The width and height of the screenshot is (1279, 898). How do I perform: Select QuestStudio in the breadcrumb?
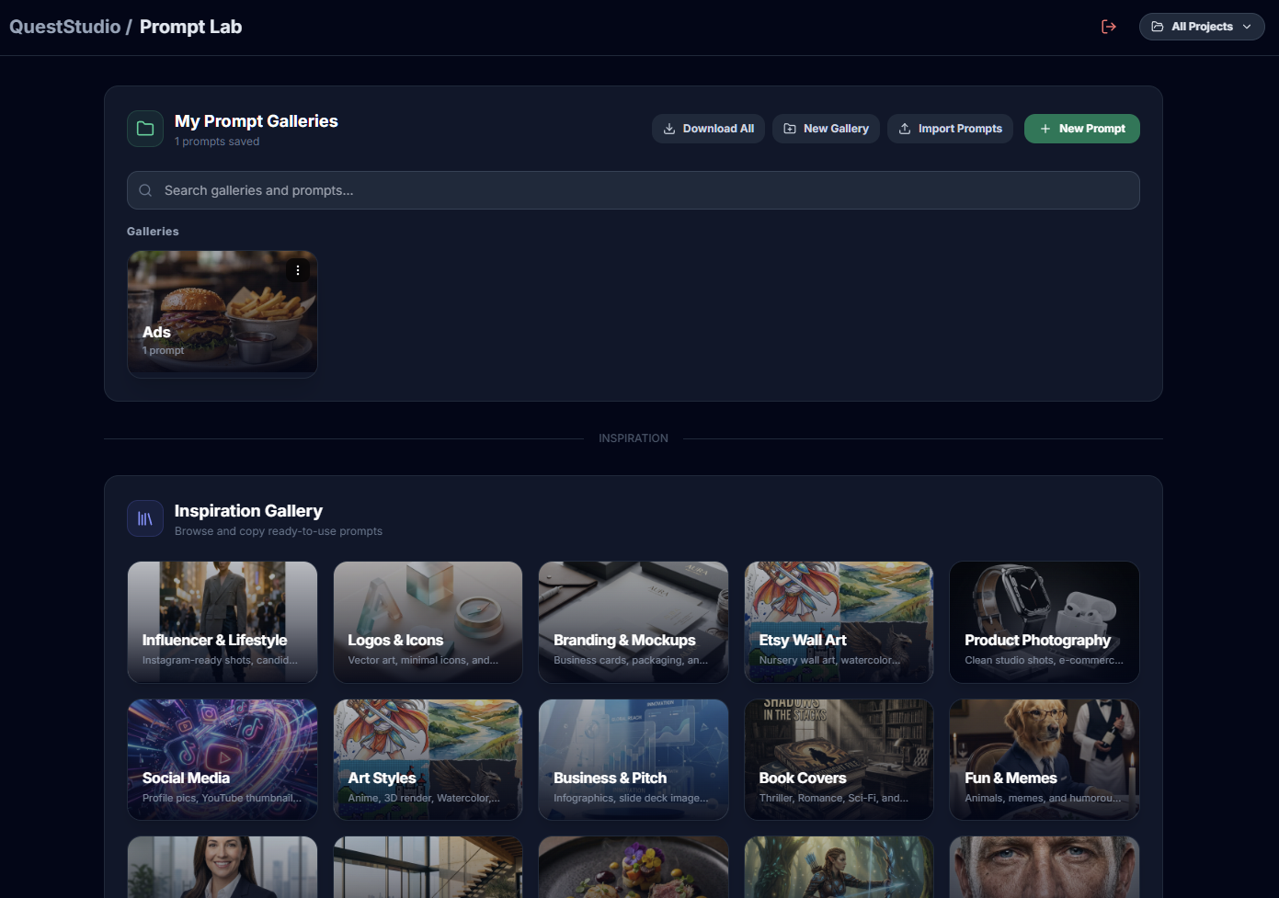[64, 27]
